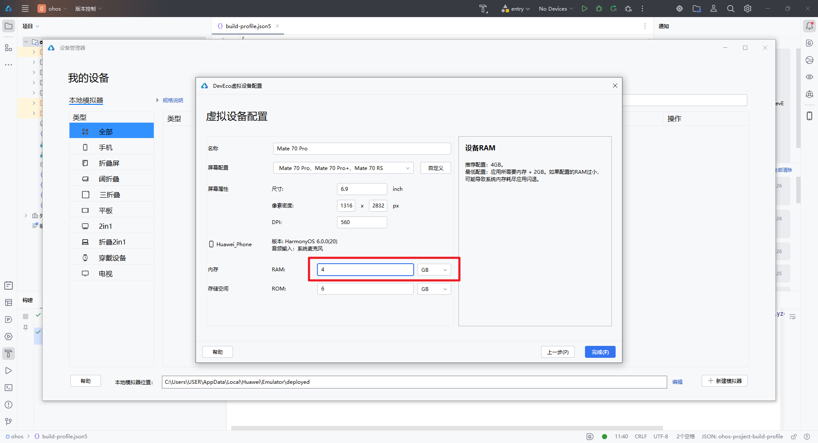Close the build-profile.json5 tab
Viewport: 818px width, 443px height.
(277, 26)
